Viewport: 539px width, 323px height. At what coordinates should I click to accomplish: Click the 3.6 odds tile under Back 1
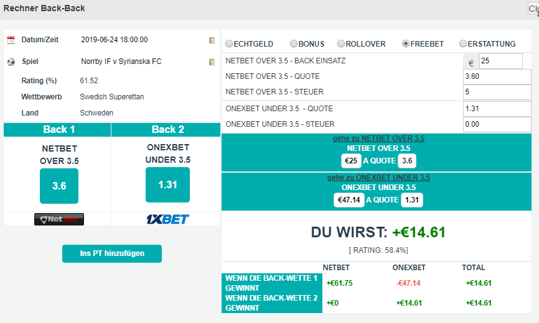[x=59, y=186]
